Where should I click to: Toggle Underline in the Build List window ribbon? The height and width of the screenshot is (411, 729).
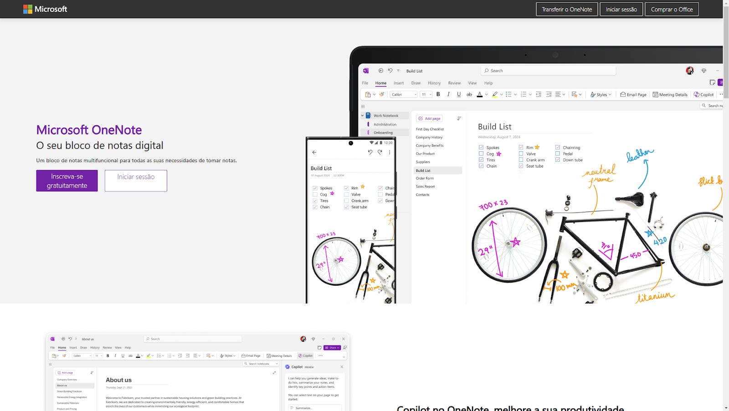pyautogui.click(x=459, y=94)
